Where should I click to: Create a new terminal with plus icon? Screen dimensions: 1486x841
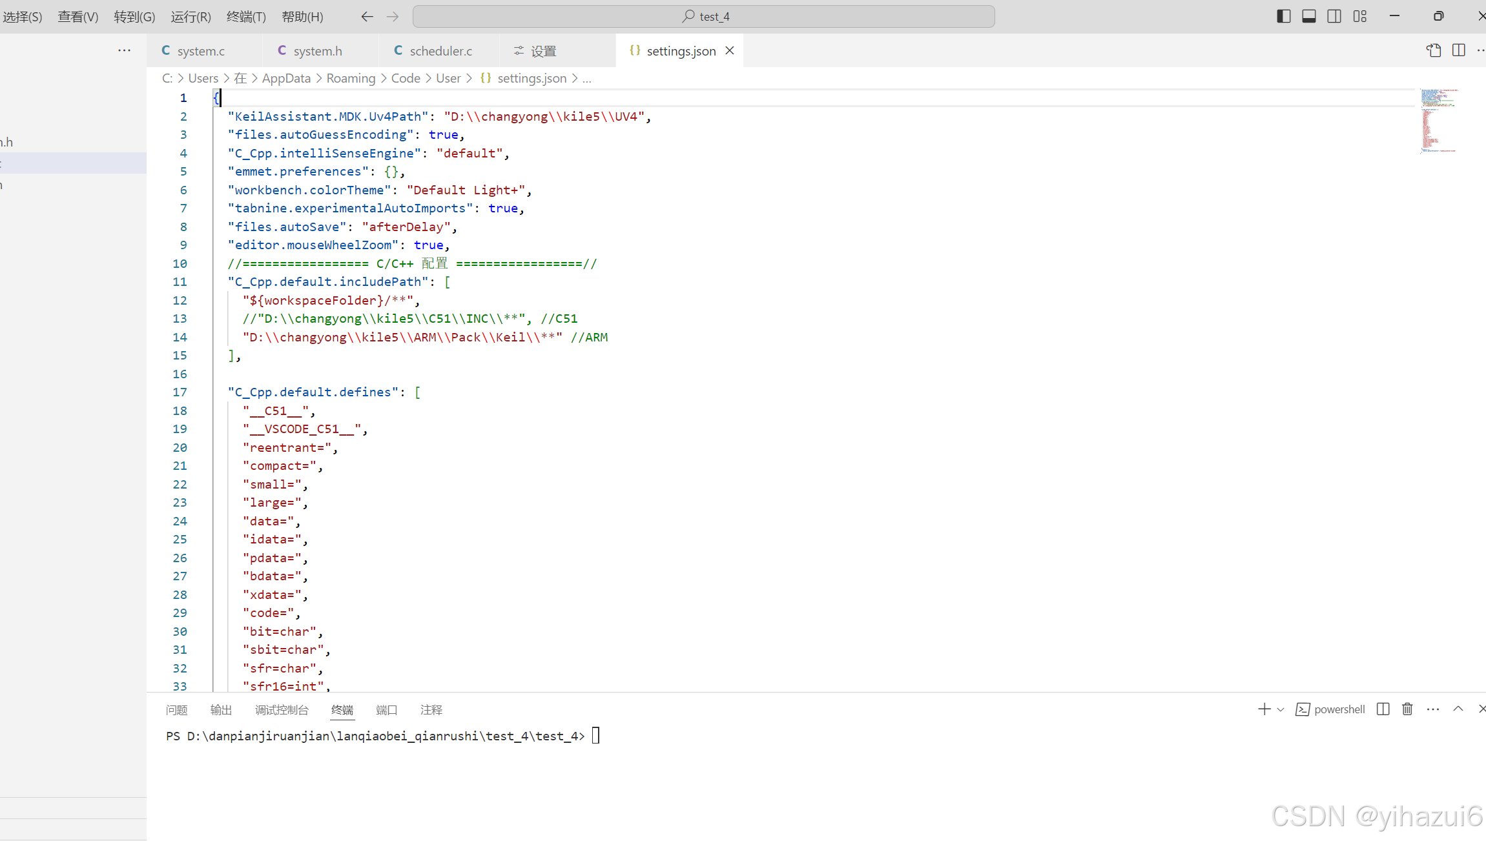[1264, 709]
